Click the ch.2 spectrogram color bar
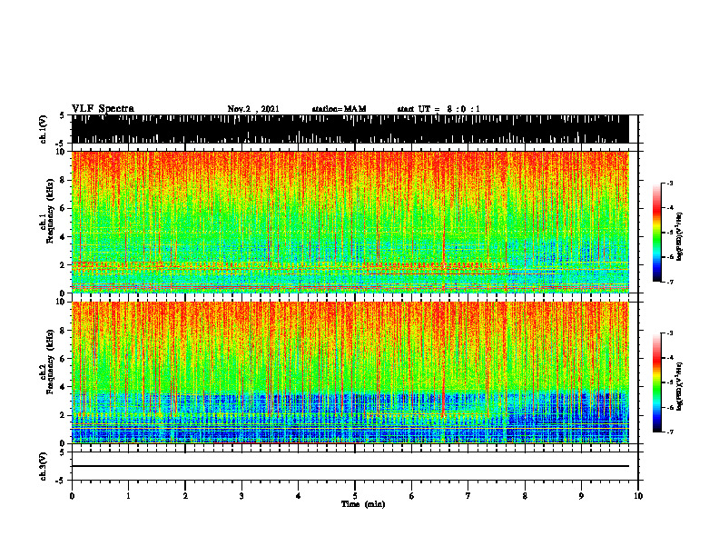Screen dimensions: 719x556 pos(657,382)
